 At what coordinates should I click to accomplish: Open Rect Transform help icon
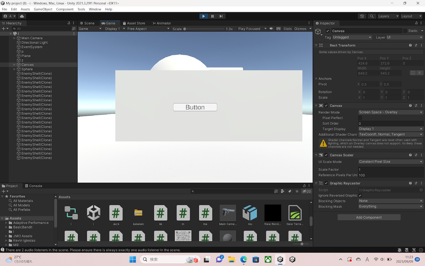[410, 45]
